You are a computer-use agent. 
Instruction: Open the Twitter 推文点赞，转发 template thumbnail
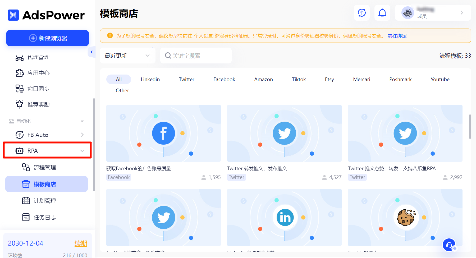tap(405, 133)
